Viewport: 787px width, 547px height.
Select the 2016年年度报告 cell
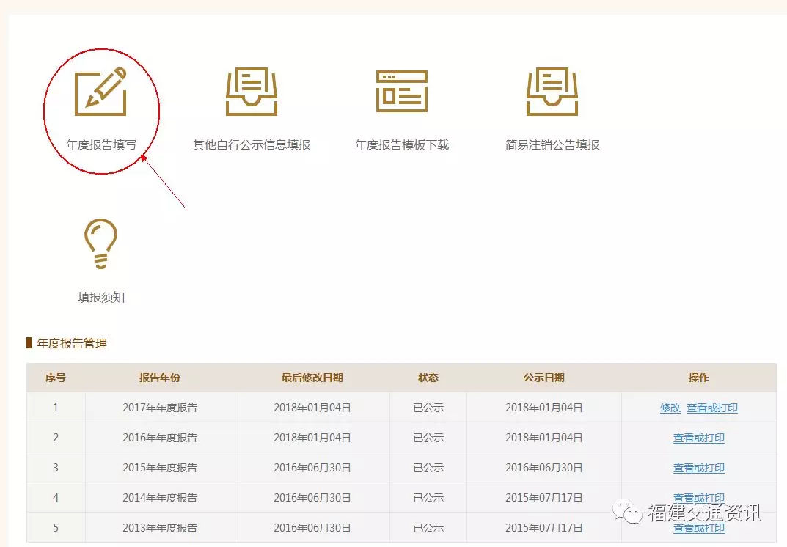tap(160, 438)
